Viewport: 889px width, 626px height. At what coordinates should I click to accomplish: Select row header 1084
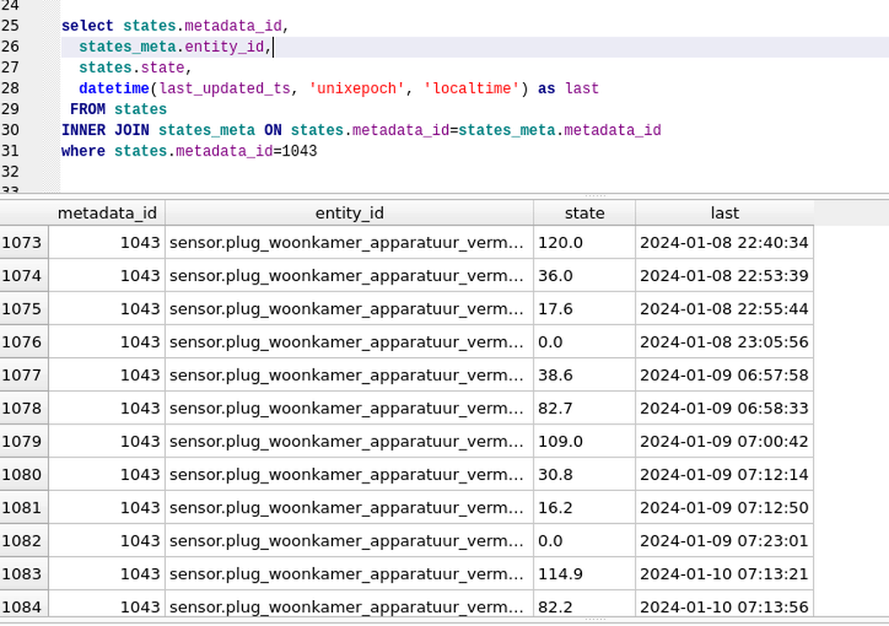tap(24, 604)
